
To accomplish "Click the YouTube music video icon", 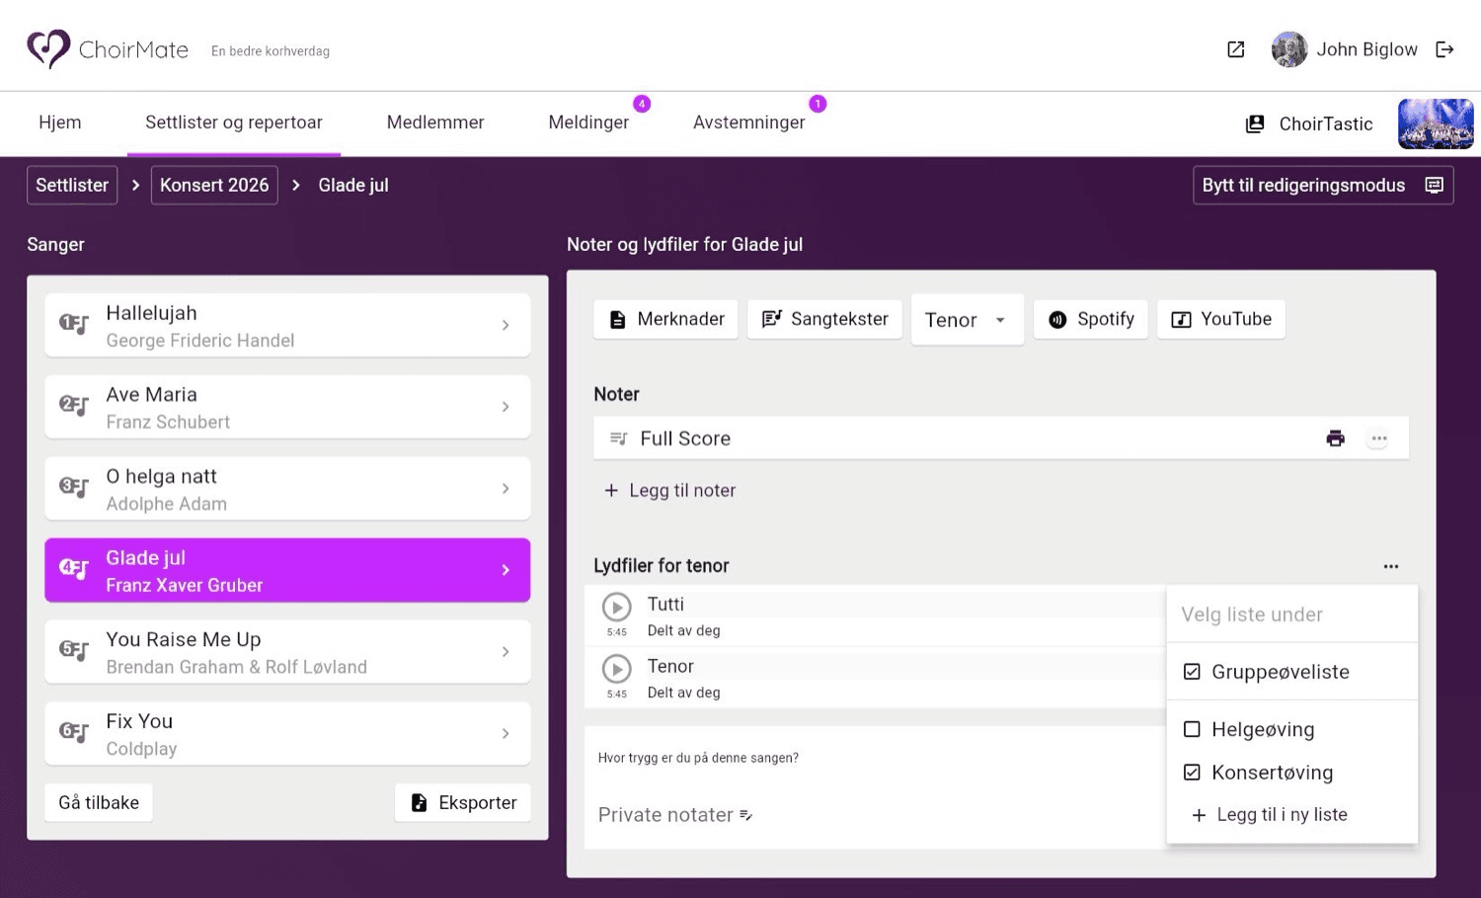I will tap(1181, 319).
